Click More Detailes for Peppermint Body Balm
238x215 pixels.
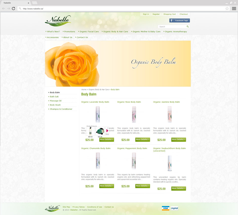click(x=143, y=186)
